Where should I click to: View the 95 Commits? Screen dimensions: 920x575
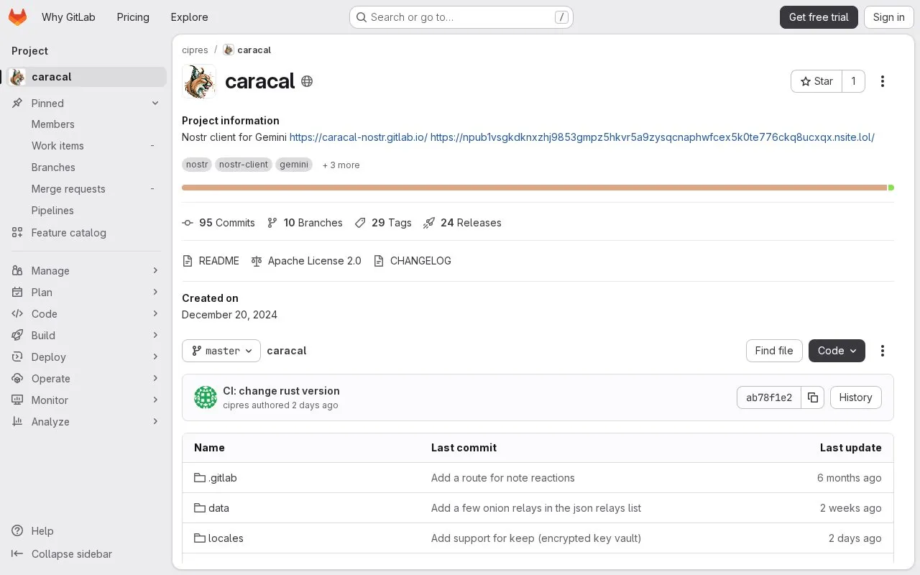(x=218, y=223)
